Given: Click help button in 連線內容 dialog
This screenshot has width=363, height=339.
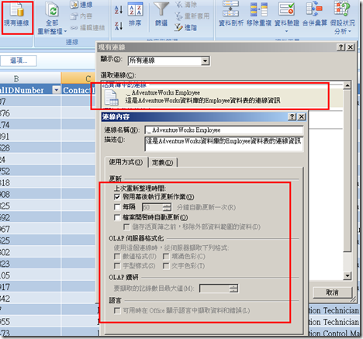Looking at the screenshot, I should tap(292, 117).
